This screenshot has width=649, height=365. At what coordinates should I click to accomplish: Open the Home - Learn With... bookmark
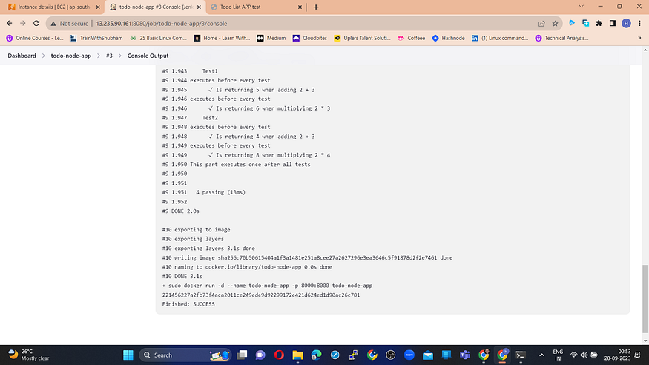pyautogui.click(x=222, y=38)
